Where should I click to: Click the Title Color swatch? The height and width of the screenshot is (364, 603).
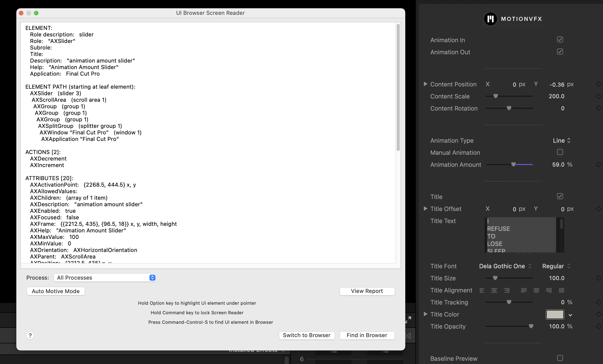tap(555, 315)
